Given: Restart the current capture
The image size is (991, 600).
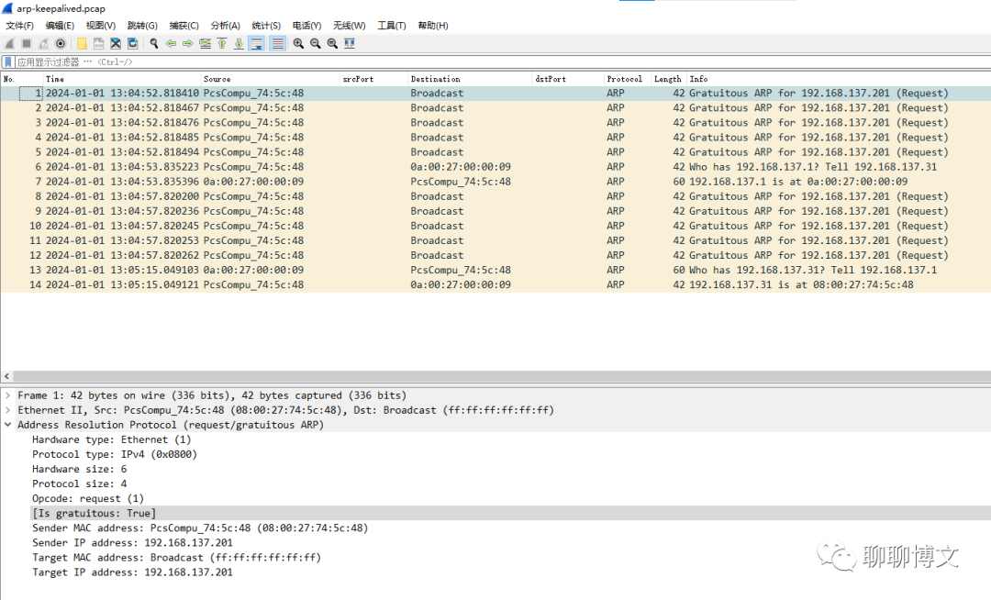Looking at the screenshot, I should pos(44,44).
